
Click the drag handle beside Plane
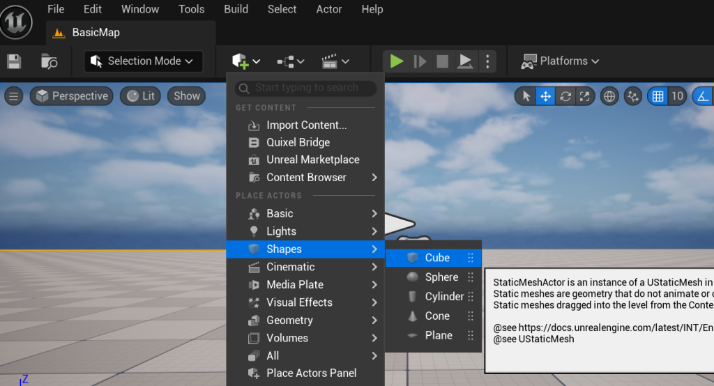471,335
